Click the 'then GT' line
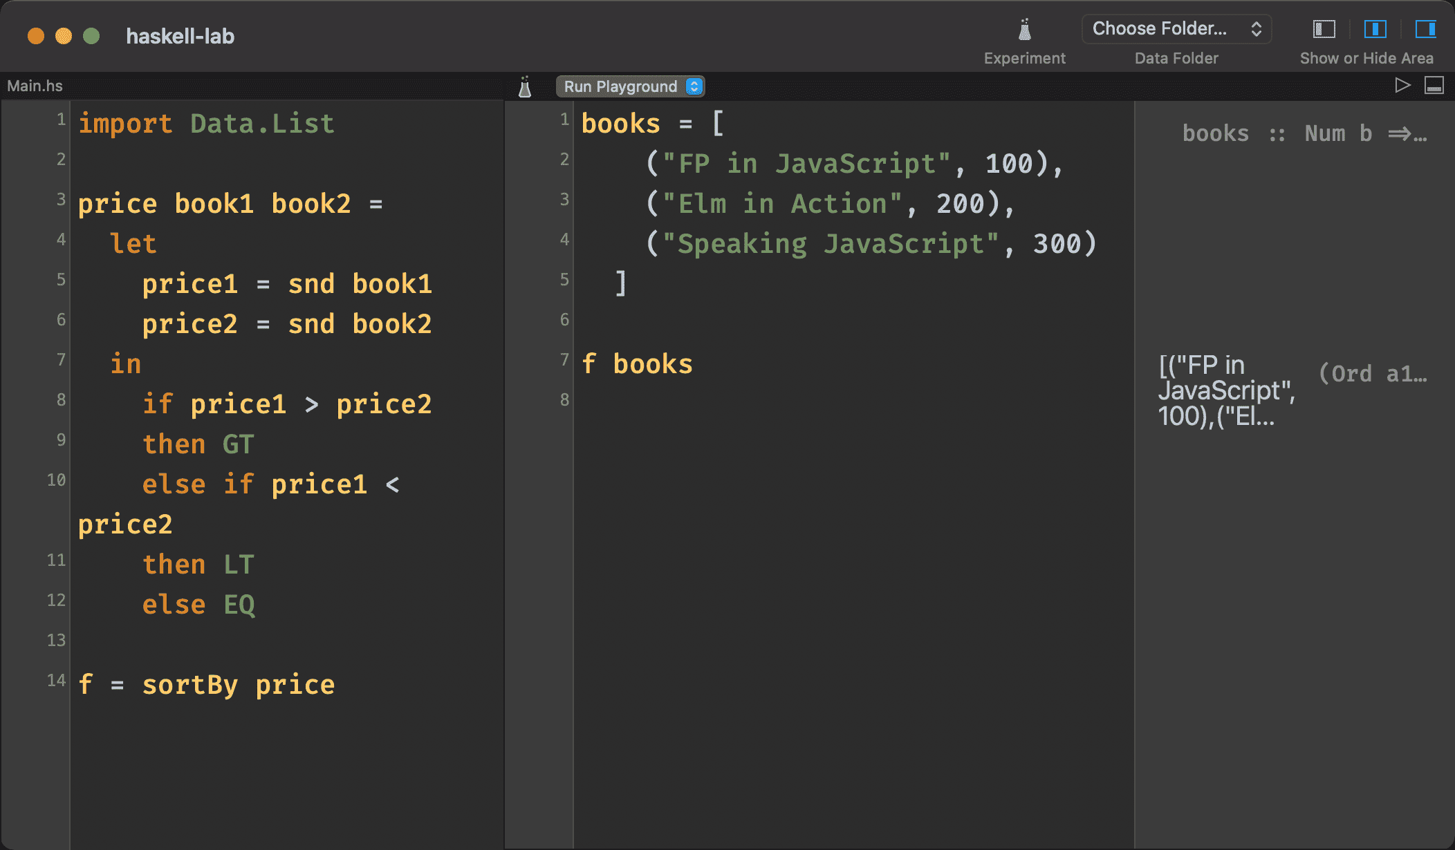 tap(198, 444)
